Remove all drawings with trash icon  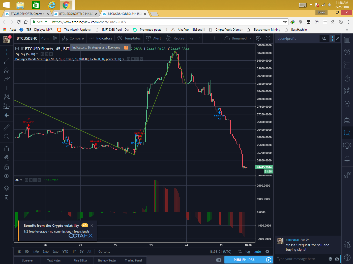7,197
